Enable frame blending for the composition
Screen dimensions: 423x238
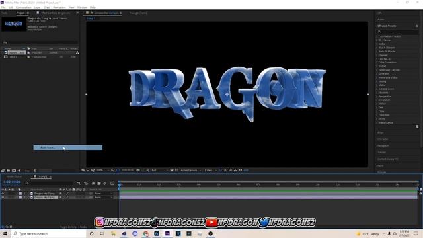99,184
